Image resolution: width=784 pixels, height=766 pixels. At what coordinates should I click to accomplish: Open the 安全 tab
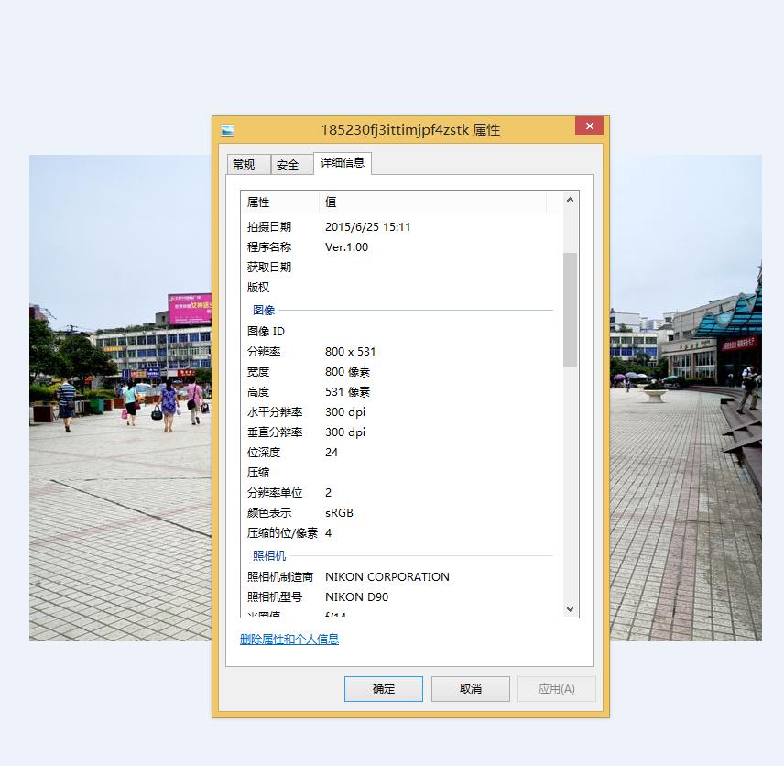point(288,165)
